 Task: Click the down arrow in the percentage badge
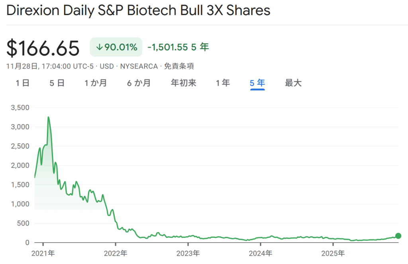point(99,47)
